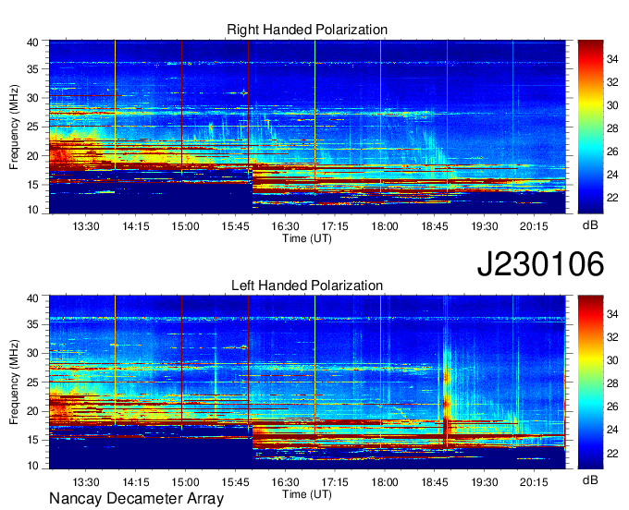Screen dimensions: 629x510
Task: Click the 30 MHz tick on lower frequency axis
Action: point(32,353)
